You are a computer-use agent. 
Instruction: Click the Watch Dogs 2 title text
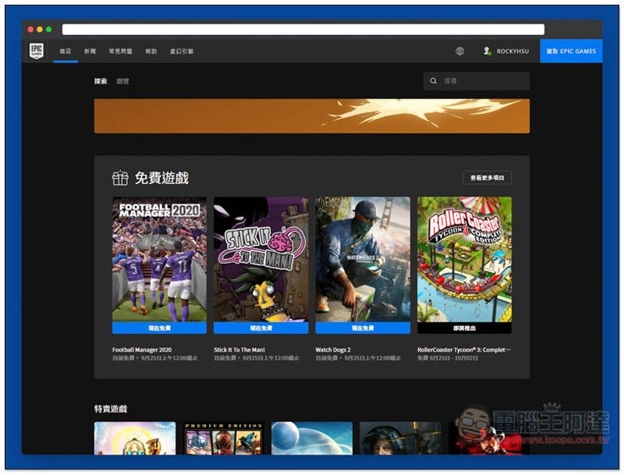coord(333,349)
